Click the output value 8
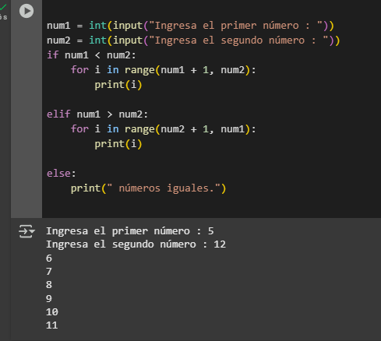381x341 pixels. tap(49, 285)
